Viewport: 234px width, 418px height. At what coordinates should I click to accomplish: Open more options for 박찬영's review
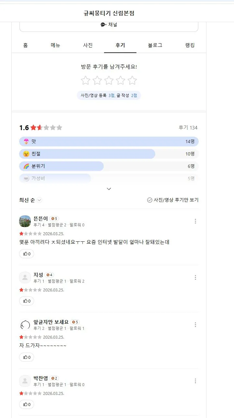coord(195,381)
